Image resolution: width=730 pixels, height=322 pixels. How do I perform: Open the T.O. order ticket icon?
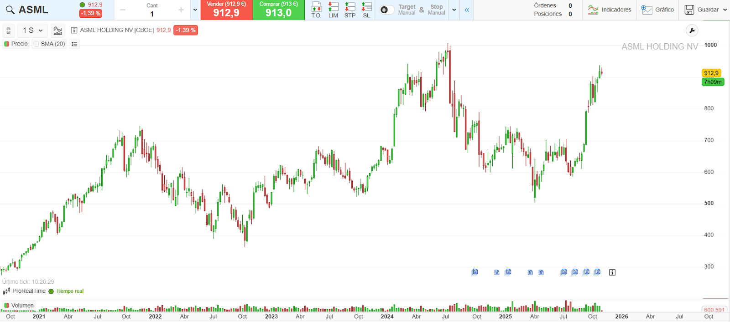pyautogui.click(x=316, y=10)
